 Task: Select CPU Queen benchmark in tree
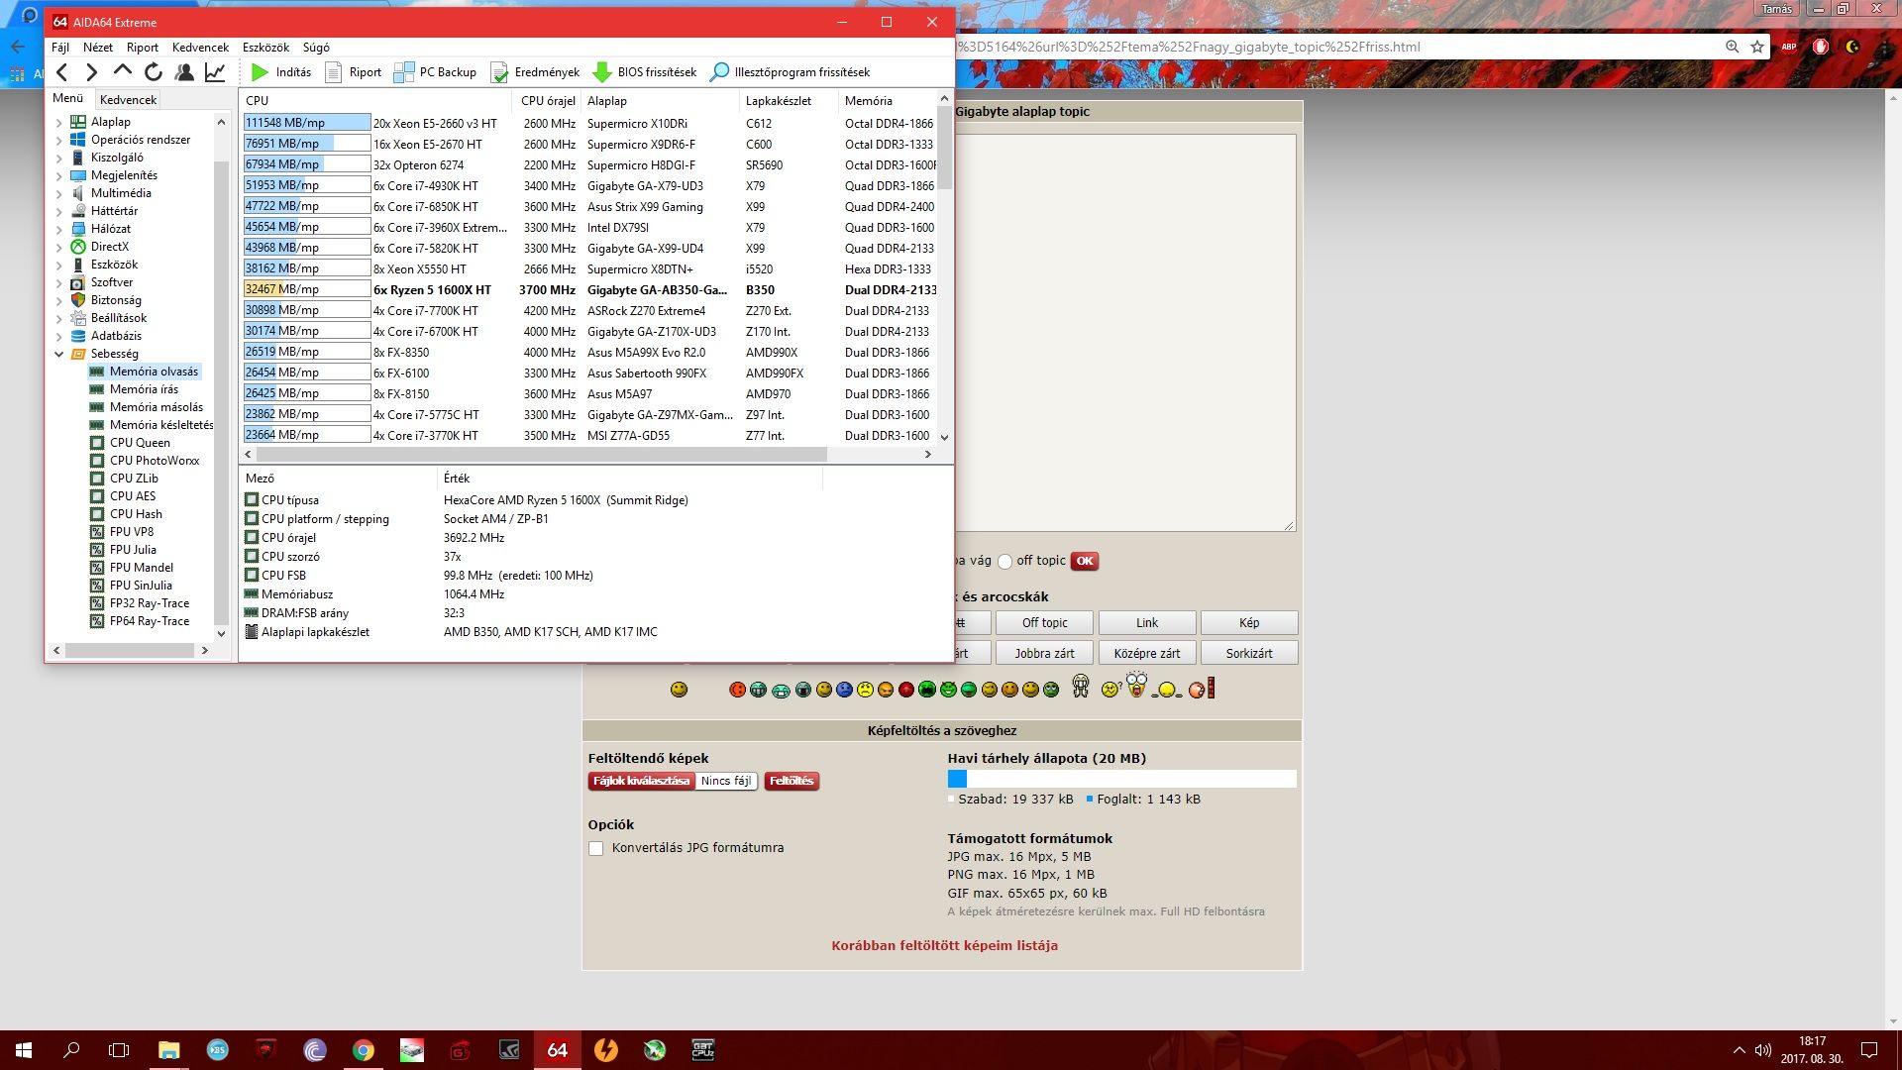point(140,443)
